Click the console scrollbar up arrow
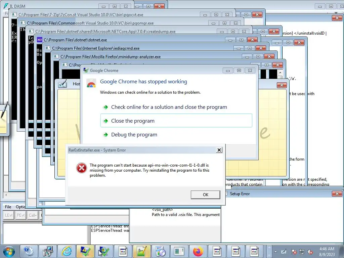Image resolution: width=344 pixels, height=258 pixels. tap(280, 72)
